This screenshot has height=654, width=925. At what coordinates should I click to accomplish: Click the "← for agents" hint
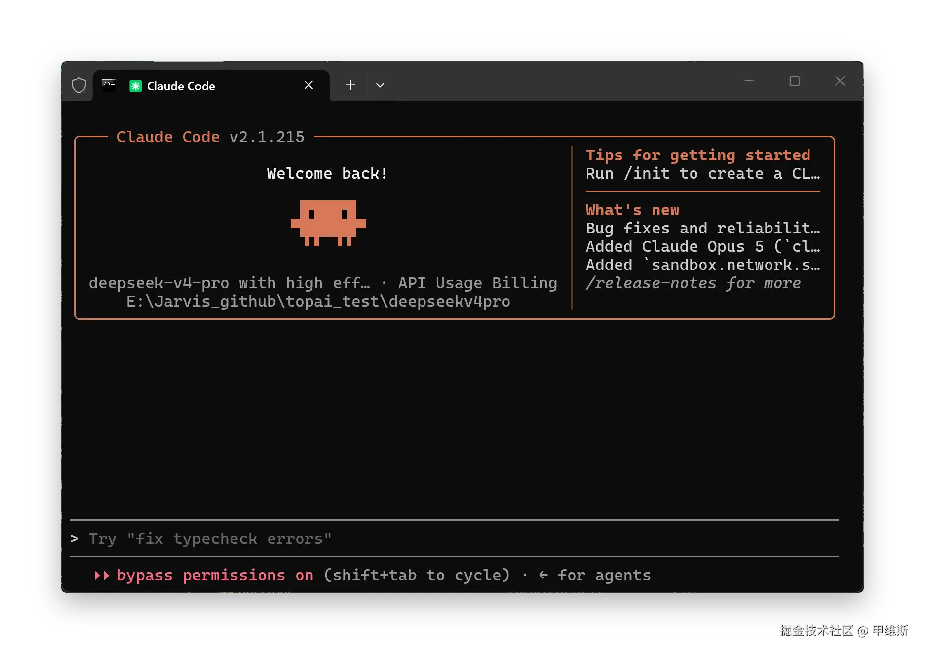(x=595, y=576)
